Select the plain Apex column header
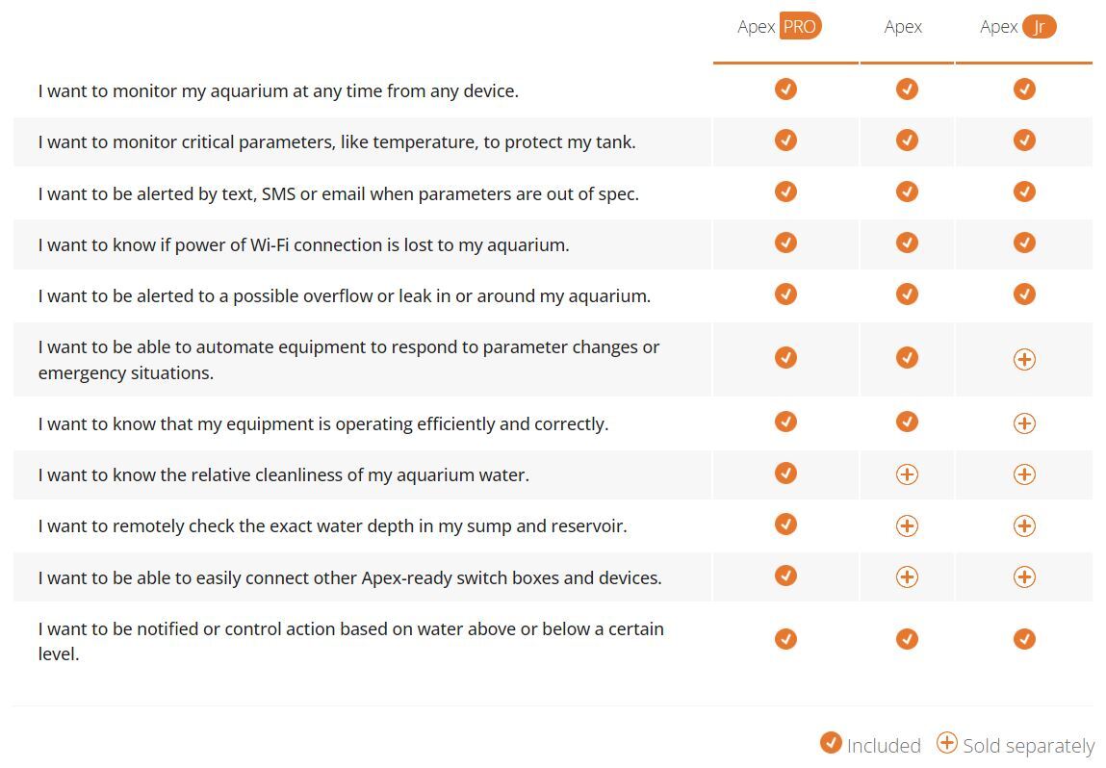1106x768 pixels. pos(903,27)
